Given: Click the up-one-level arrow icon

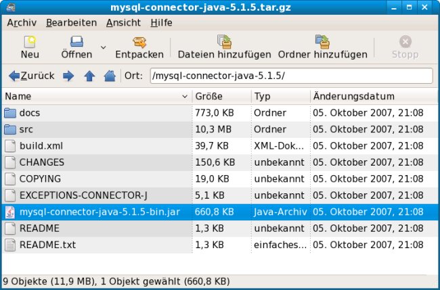Looking at the screenshot, I should (x=89, y=76).
